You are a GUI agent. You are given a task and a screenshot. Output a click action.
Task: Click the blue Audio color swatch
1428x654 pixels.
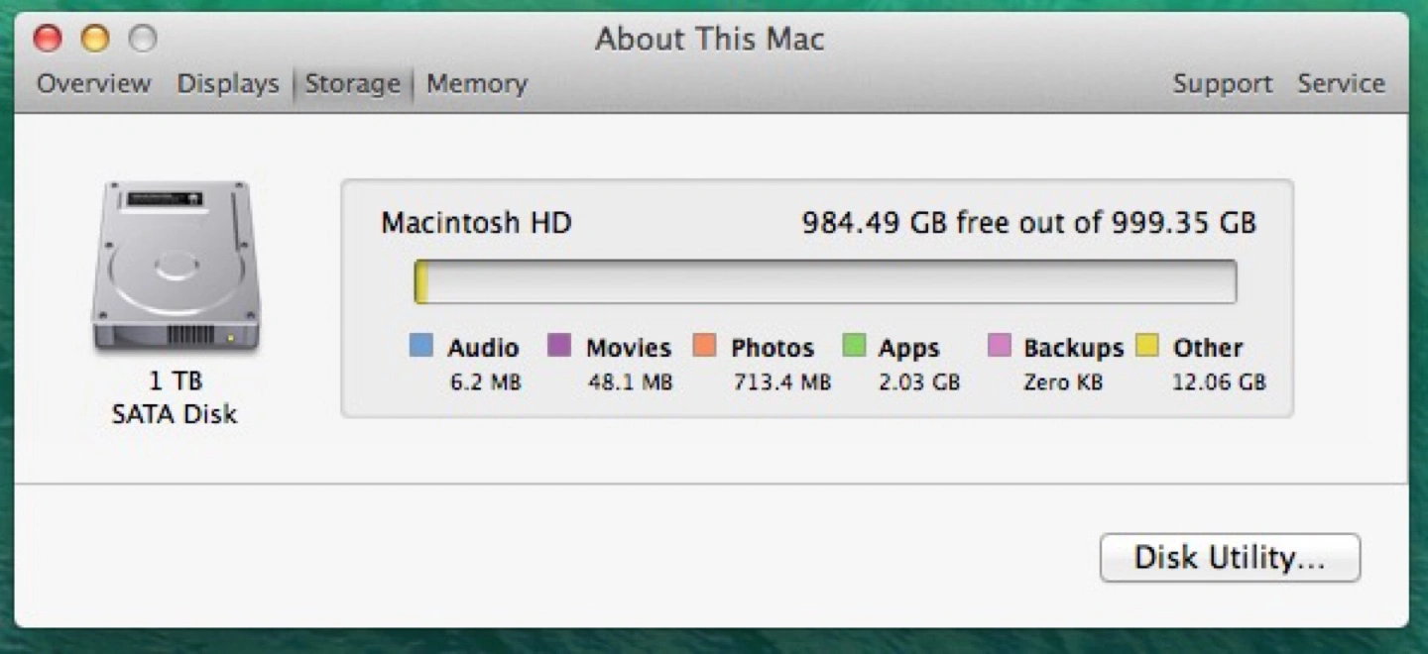coord(421,345)
